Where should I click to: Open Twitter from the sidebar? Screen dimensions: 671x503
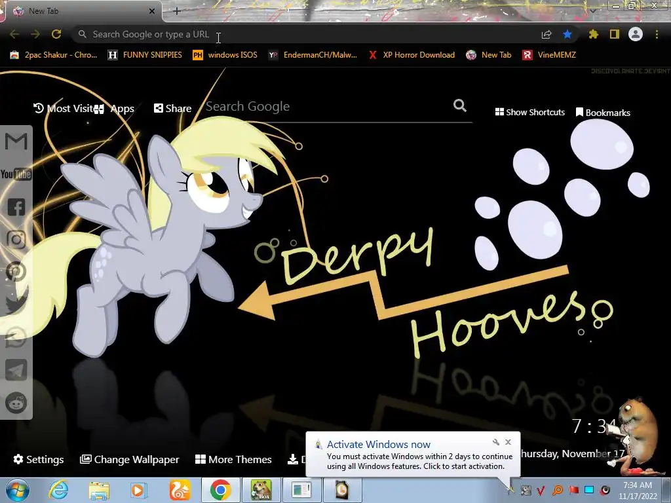pos(16,304)
